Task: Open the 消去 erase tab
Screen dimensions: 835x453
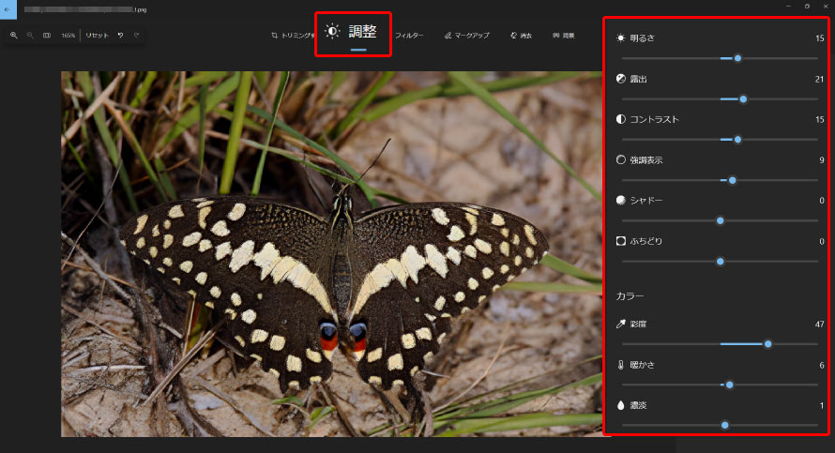Action: click(522, 36)
